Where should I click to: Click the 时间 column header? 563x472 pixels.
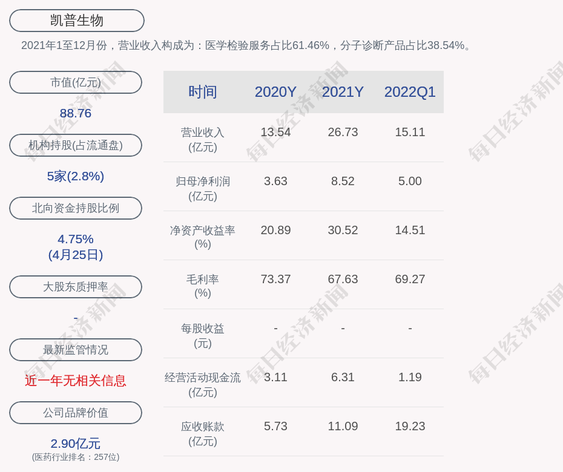[203, 92]
